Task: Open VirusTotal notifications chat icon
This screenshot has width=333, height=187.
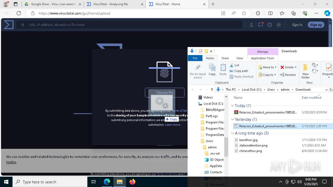Action: (x=260, y=25)
